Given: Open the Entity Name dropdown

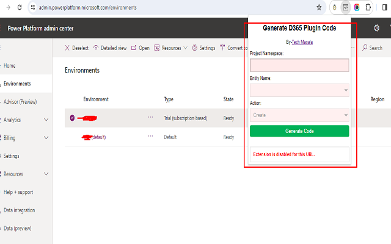Looking at the screenshot, I should tap(299, 90).
